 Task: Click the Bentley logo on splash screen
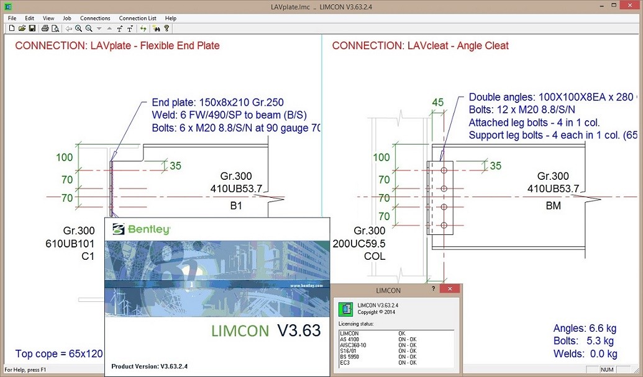click(142, 229)
